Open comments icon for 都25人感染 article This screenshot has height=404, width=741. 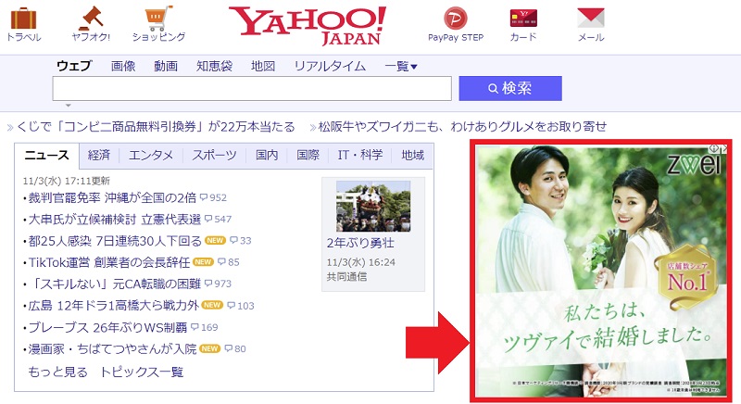(x=233, y=241)
